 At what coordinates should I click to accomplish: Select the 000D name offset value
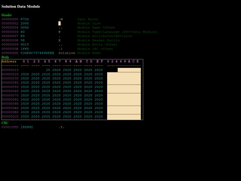point(25,28)
